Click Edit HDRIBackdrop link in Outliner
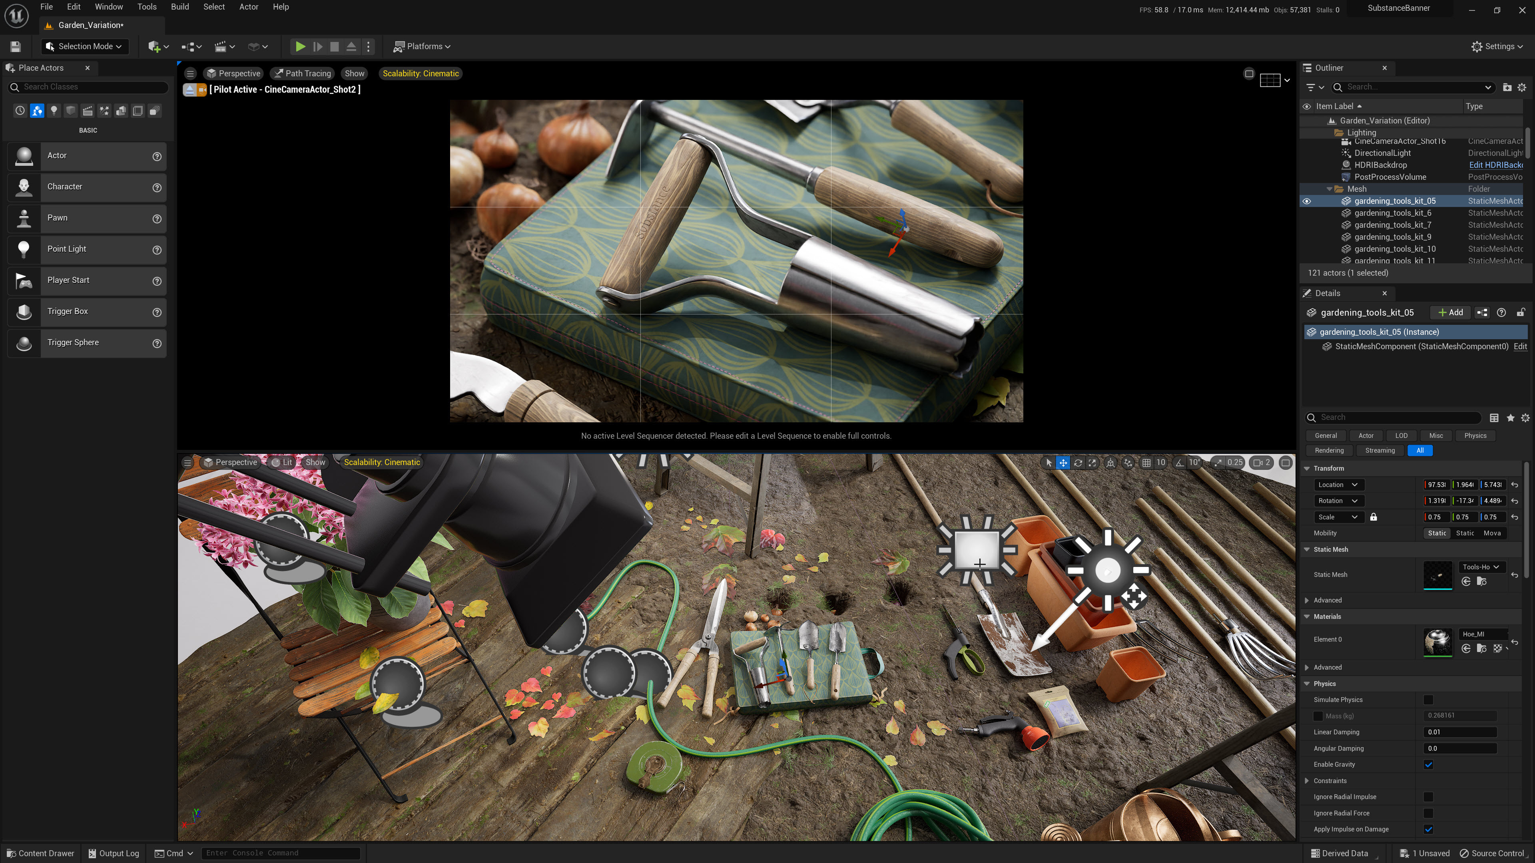 pyautogui.click(x=1495, y=165)
